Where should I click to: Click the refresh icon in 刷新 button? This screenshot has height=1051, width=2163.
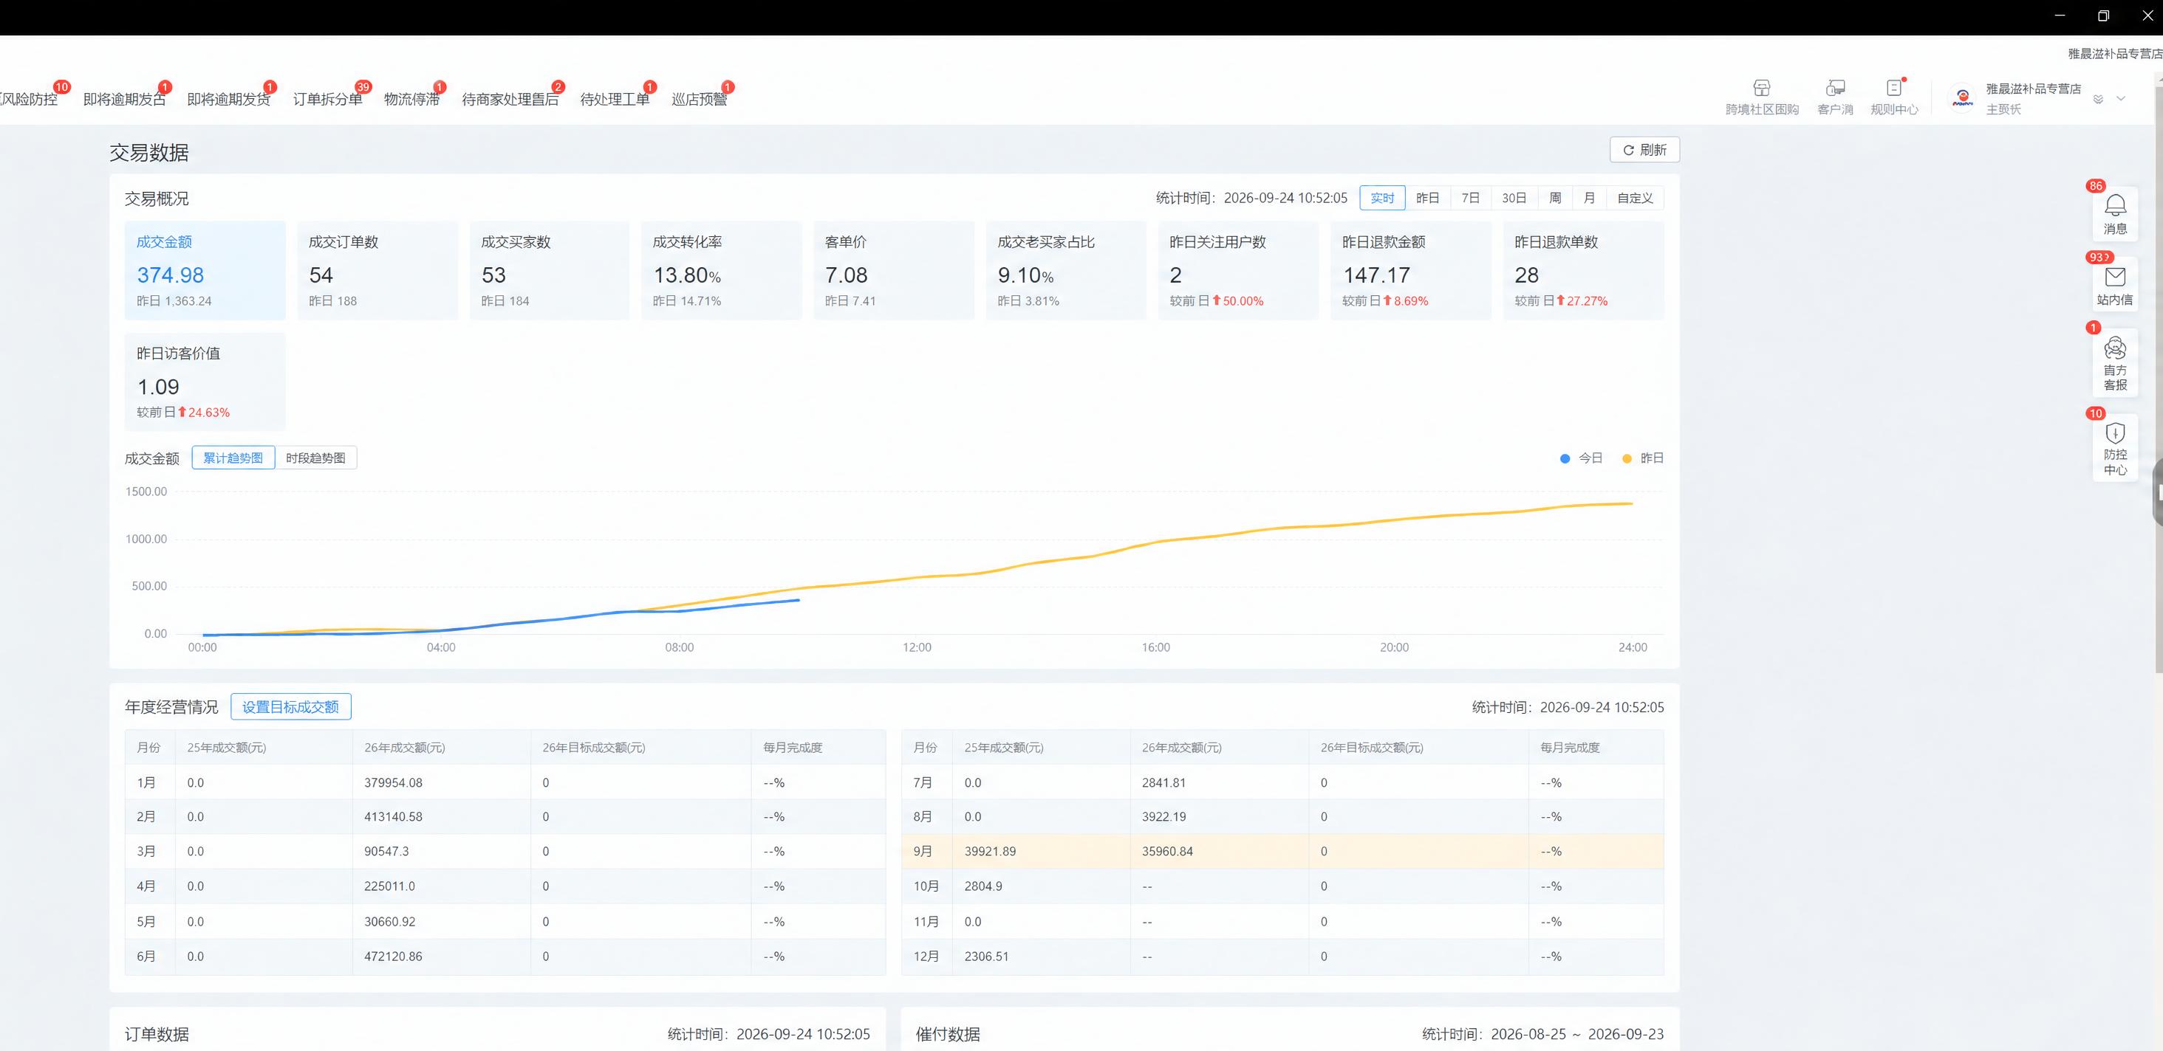[x=1628, y=150]
